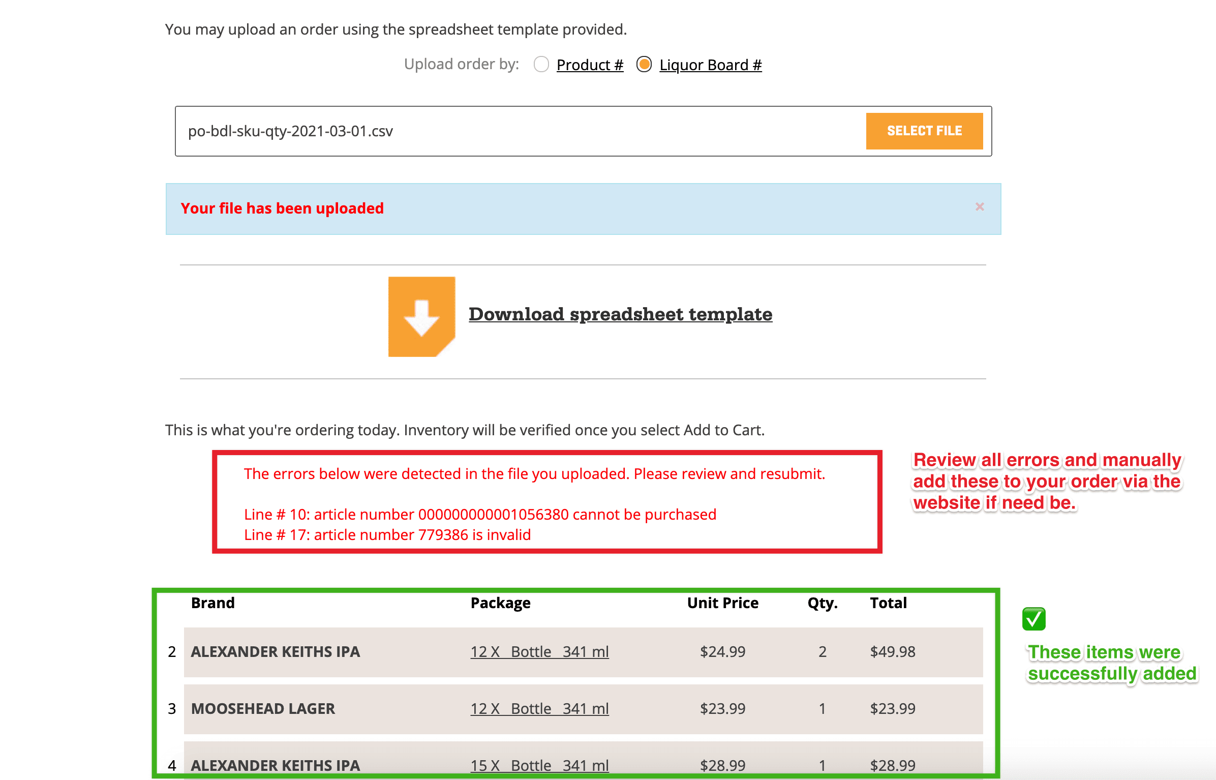The width and height of the screenshot is (1216, 780).
Task: Click the uploaded csv filename field
Action: [519, 131]
